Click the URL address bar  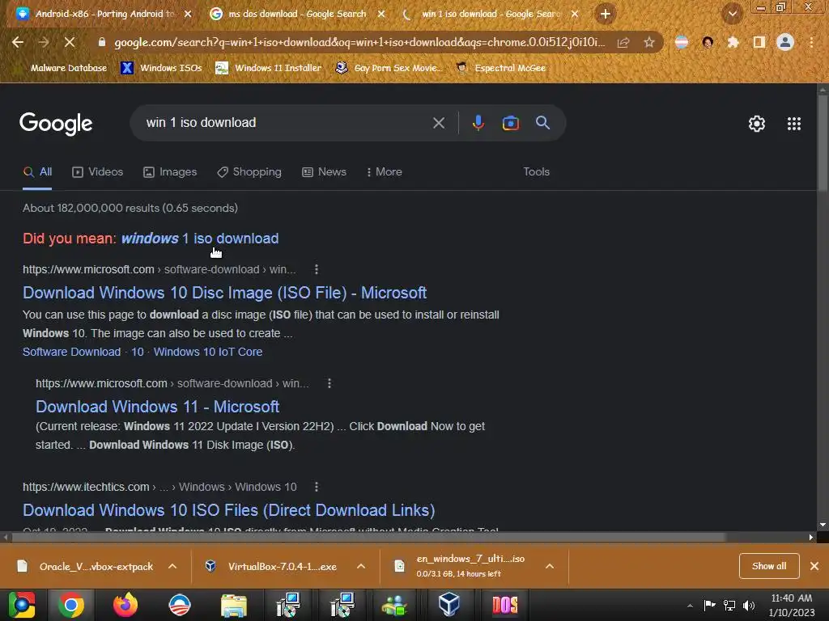click(359, 42)
